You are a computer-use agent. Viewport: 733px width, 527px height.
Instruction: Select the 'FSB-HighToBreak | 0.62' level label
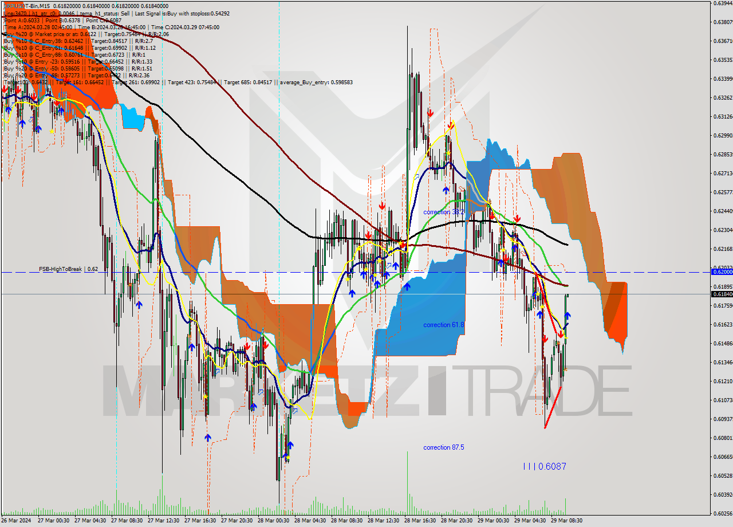pyautogui.click(x=68, y=269)
